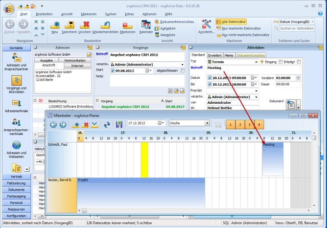Open Ansprechpartnermerkmale sidebar icon
The image size is (327, 228).
click(x=16, y=122)
